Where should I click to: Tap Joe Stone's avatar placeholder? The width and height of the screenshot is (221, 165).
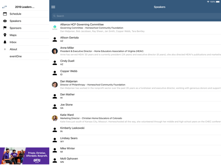[x=55, y=106]
